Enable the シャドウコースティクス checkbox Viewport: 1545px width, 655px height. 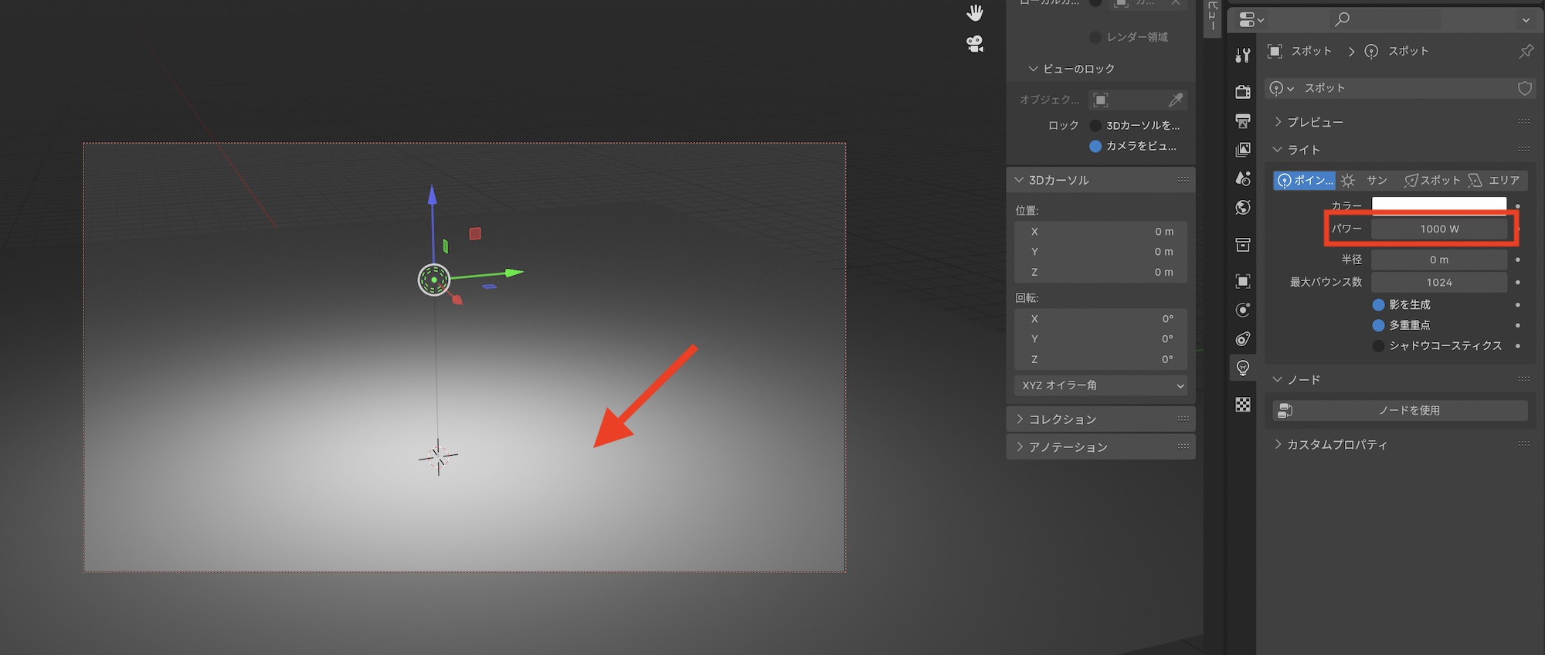tap(1378, 345)
